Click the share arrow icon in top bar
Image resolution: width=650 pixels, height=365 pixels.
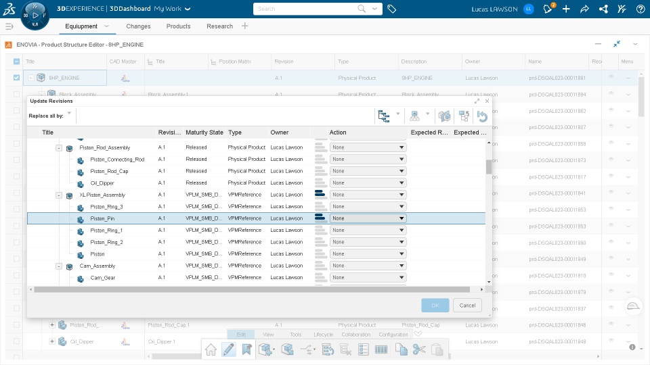[584, 9]
